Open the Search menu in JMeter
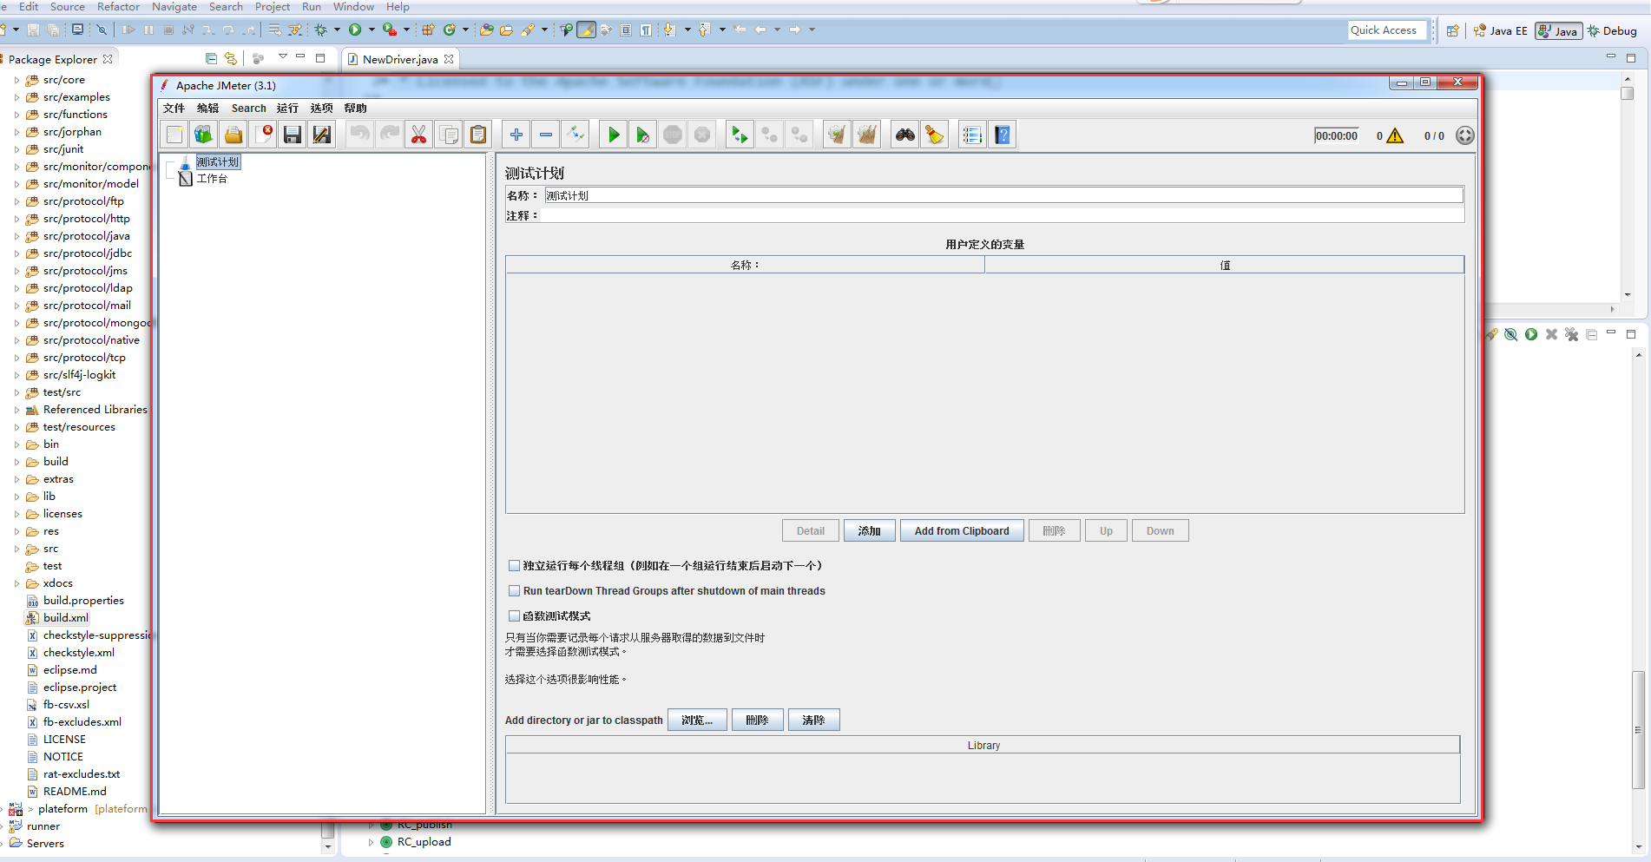The width and height of the screenshot is (1651, 862). coord(248,109)
